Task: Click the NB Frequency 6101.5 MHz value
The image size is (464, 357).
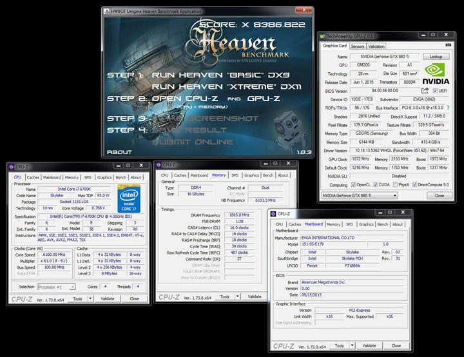Action: pyautogui.click(x=265, y=200)
